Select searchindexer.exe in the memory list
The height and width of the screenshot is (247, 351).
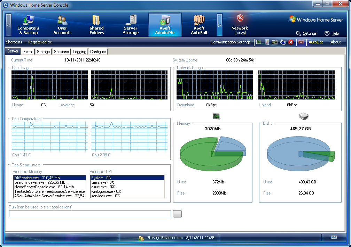50,182
